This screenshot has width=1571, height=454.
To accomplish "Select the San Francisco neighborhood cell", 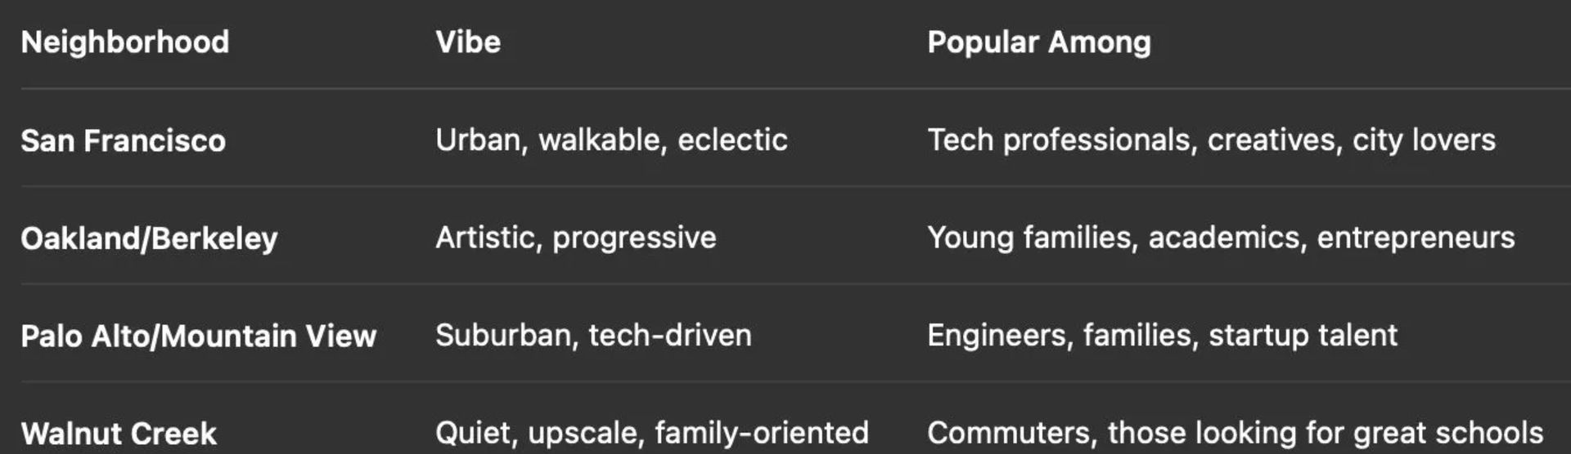I will pos(123,140).
